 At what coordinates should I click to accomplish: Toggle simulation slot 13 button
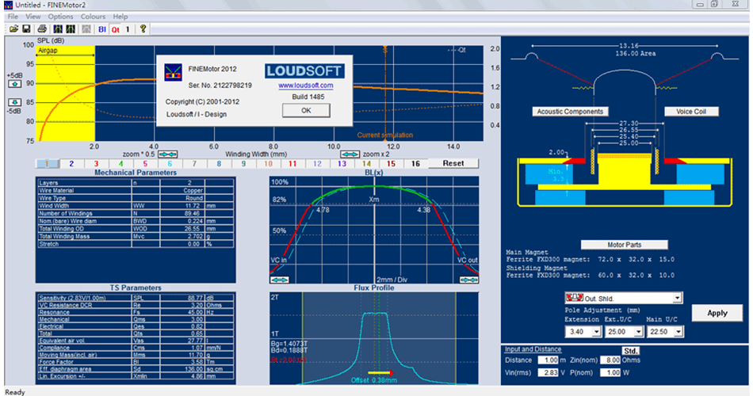click(x=342, y=163)
